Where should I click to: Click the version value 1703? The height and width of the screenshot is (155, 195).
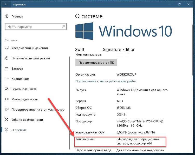tap(120, 101)
